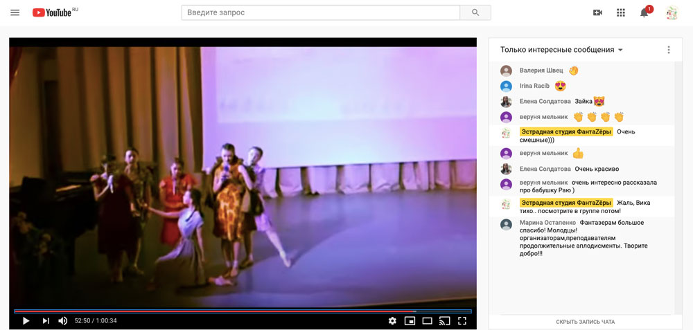Click the 'Очень смешные)))' message text

pos(577,136)
